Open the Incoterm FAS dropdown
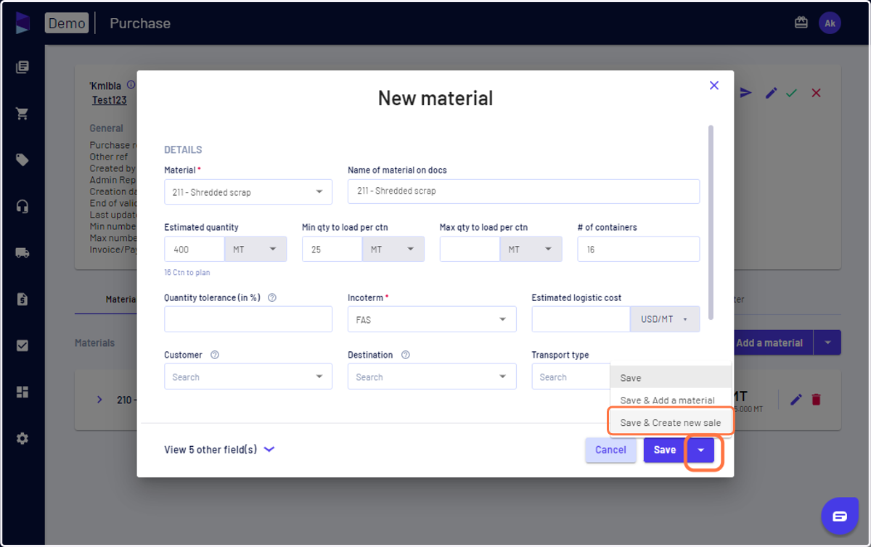Viewport: 871px width, 547px height. tap(432, 319)
